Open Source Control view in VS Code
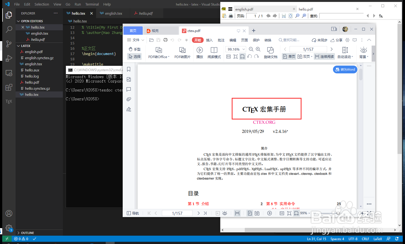The width and height of the screenshot is (405, 244). pyautogui.click(x=9, y=44)
